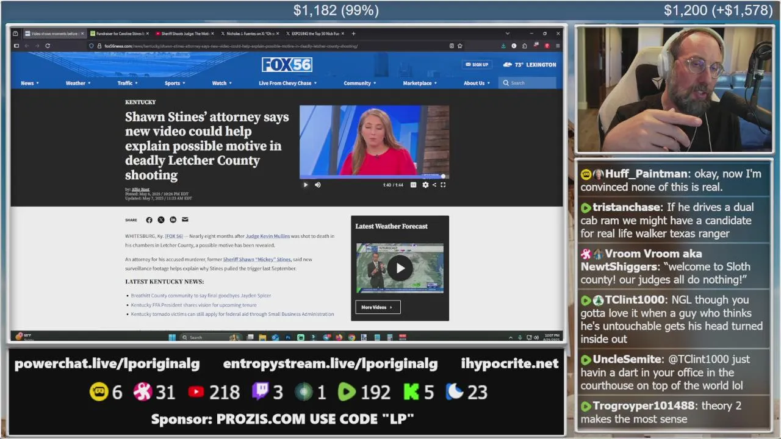Image resolution: width=781 pixels, height=439 pixels.
Task: Expand the Sports menu dropdown
Action: click(175, 83)
